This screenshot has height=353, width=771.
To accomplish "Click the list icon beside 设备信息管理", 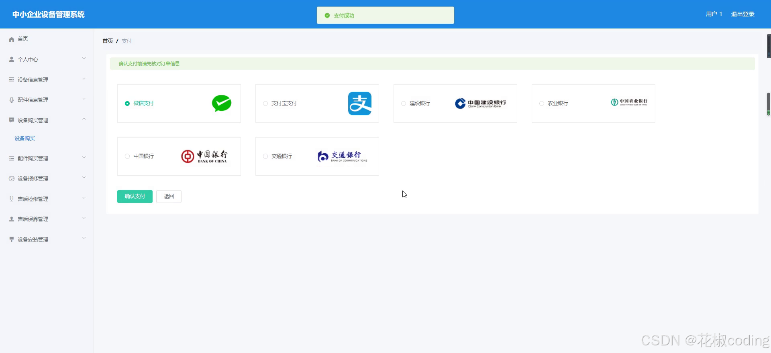I will click(x=12, y=79).
